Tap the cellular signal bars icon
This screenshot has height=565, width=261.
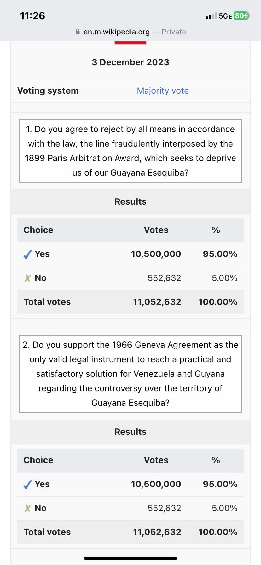tap(211, 16)
